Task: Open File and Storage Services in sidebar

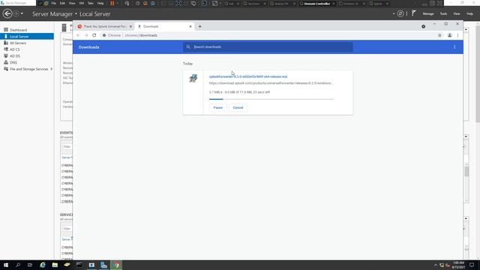Action: coord(28,69)
